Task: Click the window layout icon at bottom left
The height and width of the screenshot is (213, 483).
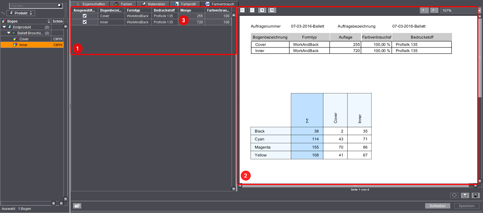Action: point(77,206)
